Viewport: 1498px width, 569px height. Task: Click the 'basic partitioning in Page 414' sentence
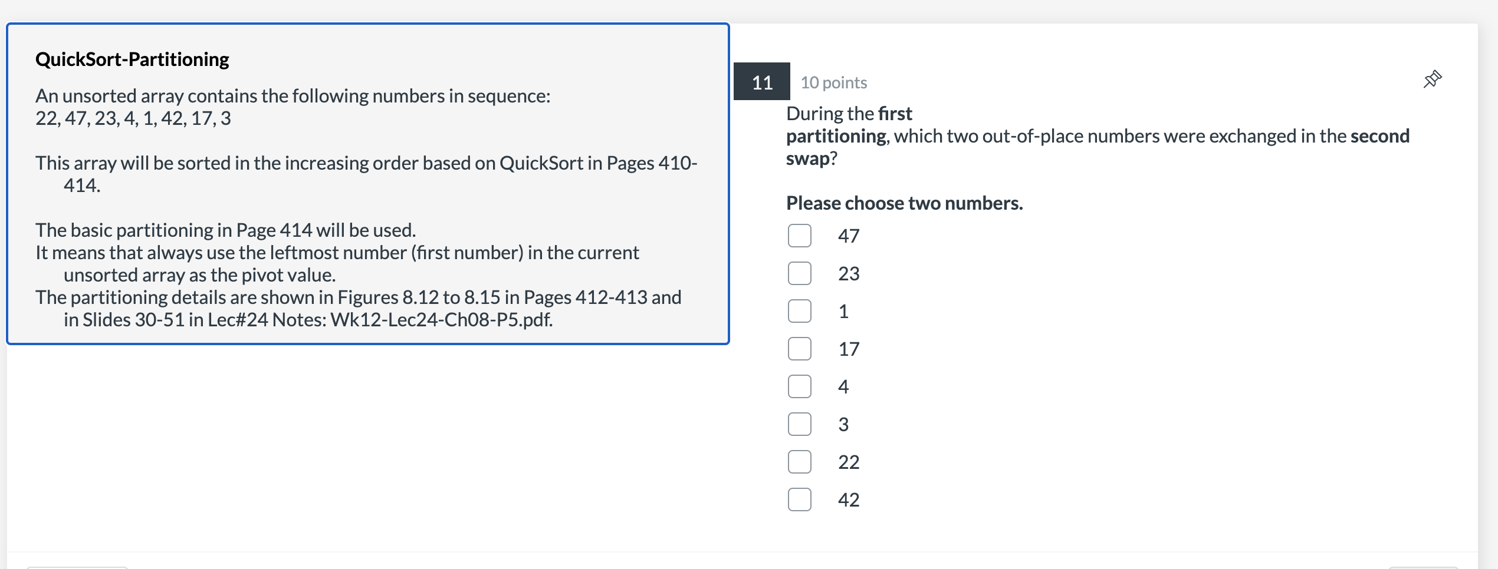[226, 230]
